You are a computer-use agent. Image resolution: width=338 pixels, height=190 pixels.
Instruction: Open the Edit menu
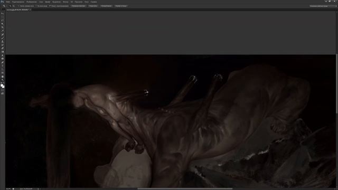18,2
